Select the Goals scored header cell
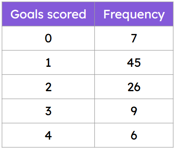Viewport: 176px width, 150px height. [x=48, y=14]
